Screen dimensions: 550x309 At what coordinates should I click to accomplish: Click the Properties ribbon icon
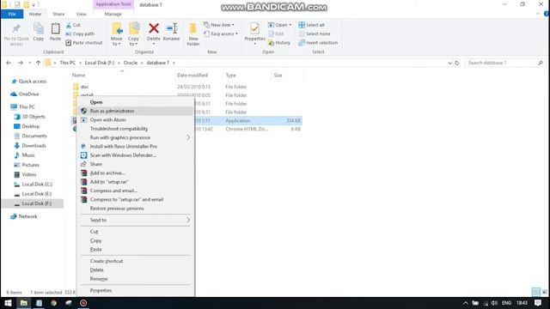pos(254,28)
